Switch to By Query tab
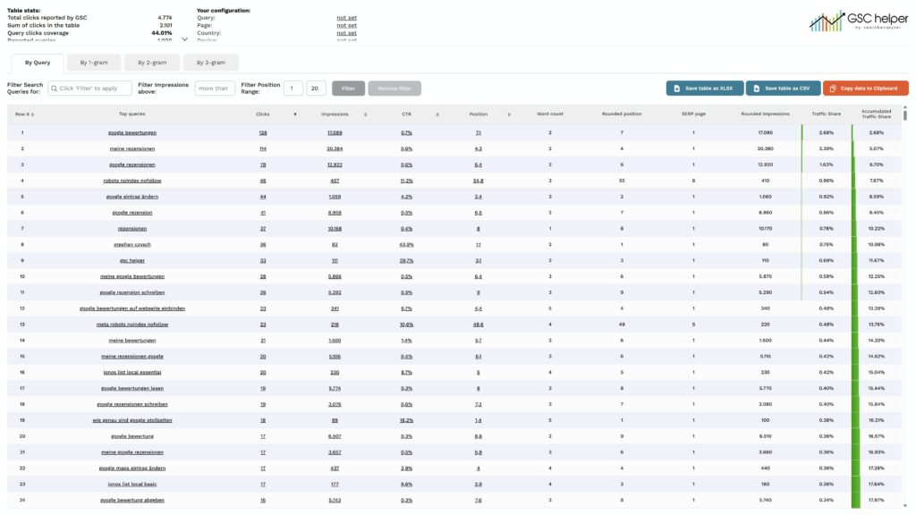The image size is (916, 515). 38,63
